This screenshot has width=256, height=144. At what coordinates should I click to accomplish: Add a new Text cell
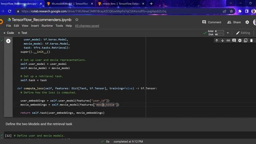click(x=22, y=33)
